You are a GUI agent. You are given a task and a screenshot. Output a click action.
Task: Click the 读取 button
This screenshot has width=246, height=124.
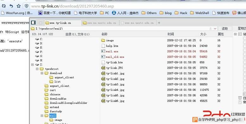tap(225, 29)
